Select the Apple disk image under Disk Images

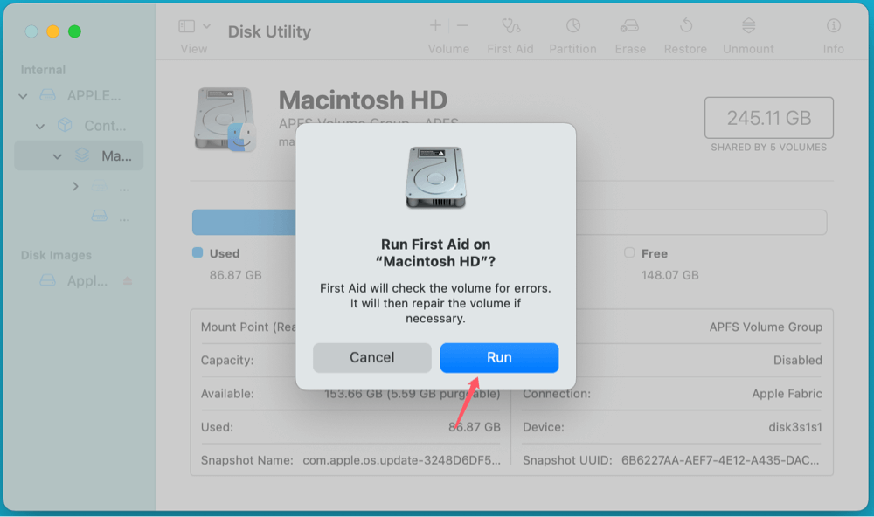tap(86, 280)
